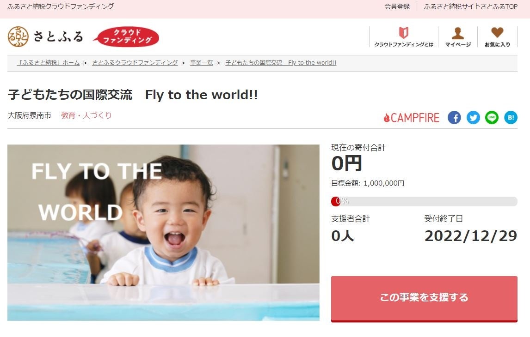The width and height of the screenshot is (530, 337).
Task: Select「ふるさと納税」ホーム breadcrumb
Action: click(x=49, y=63)
